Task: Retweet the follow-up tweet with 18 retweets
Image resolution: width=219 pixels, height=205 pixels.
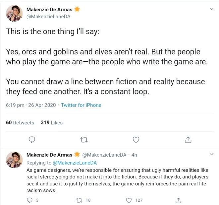Action: pyautogui.click(x=79, y=200)
